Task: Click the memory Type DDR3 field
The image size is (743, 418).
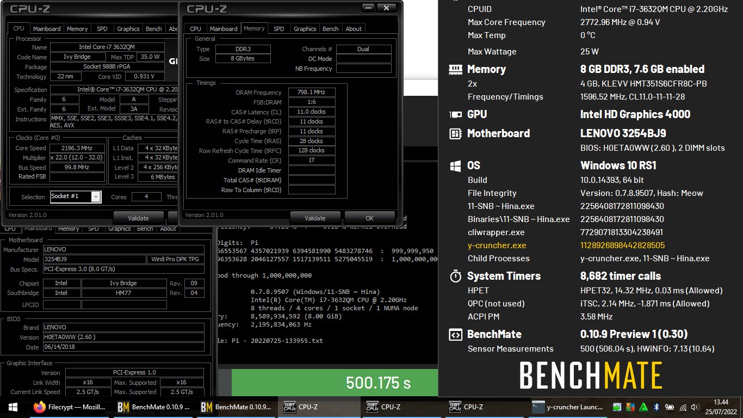Action: [x=243, y=49]
